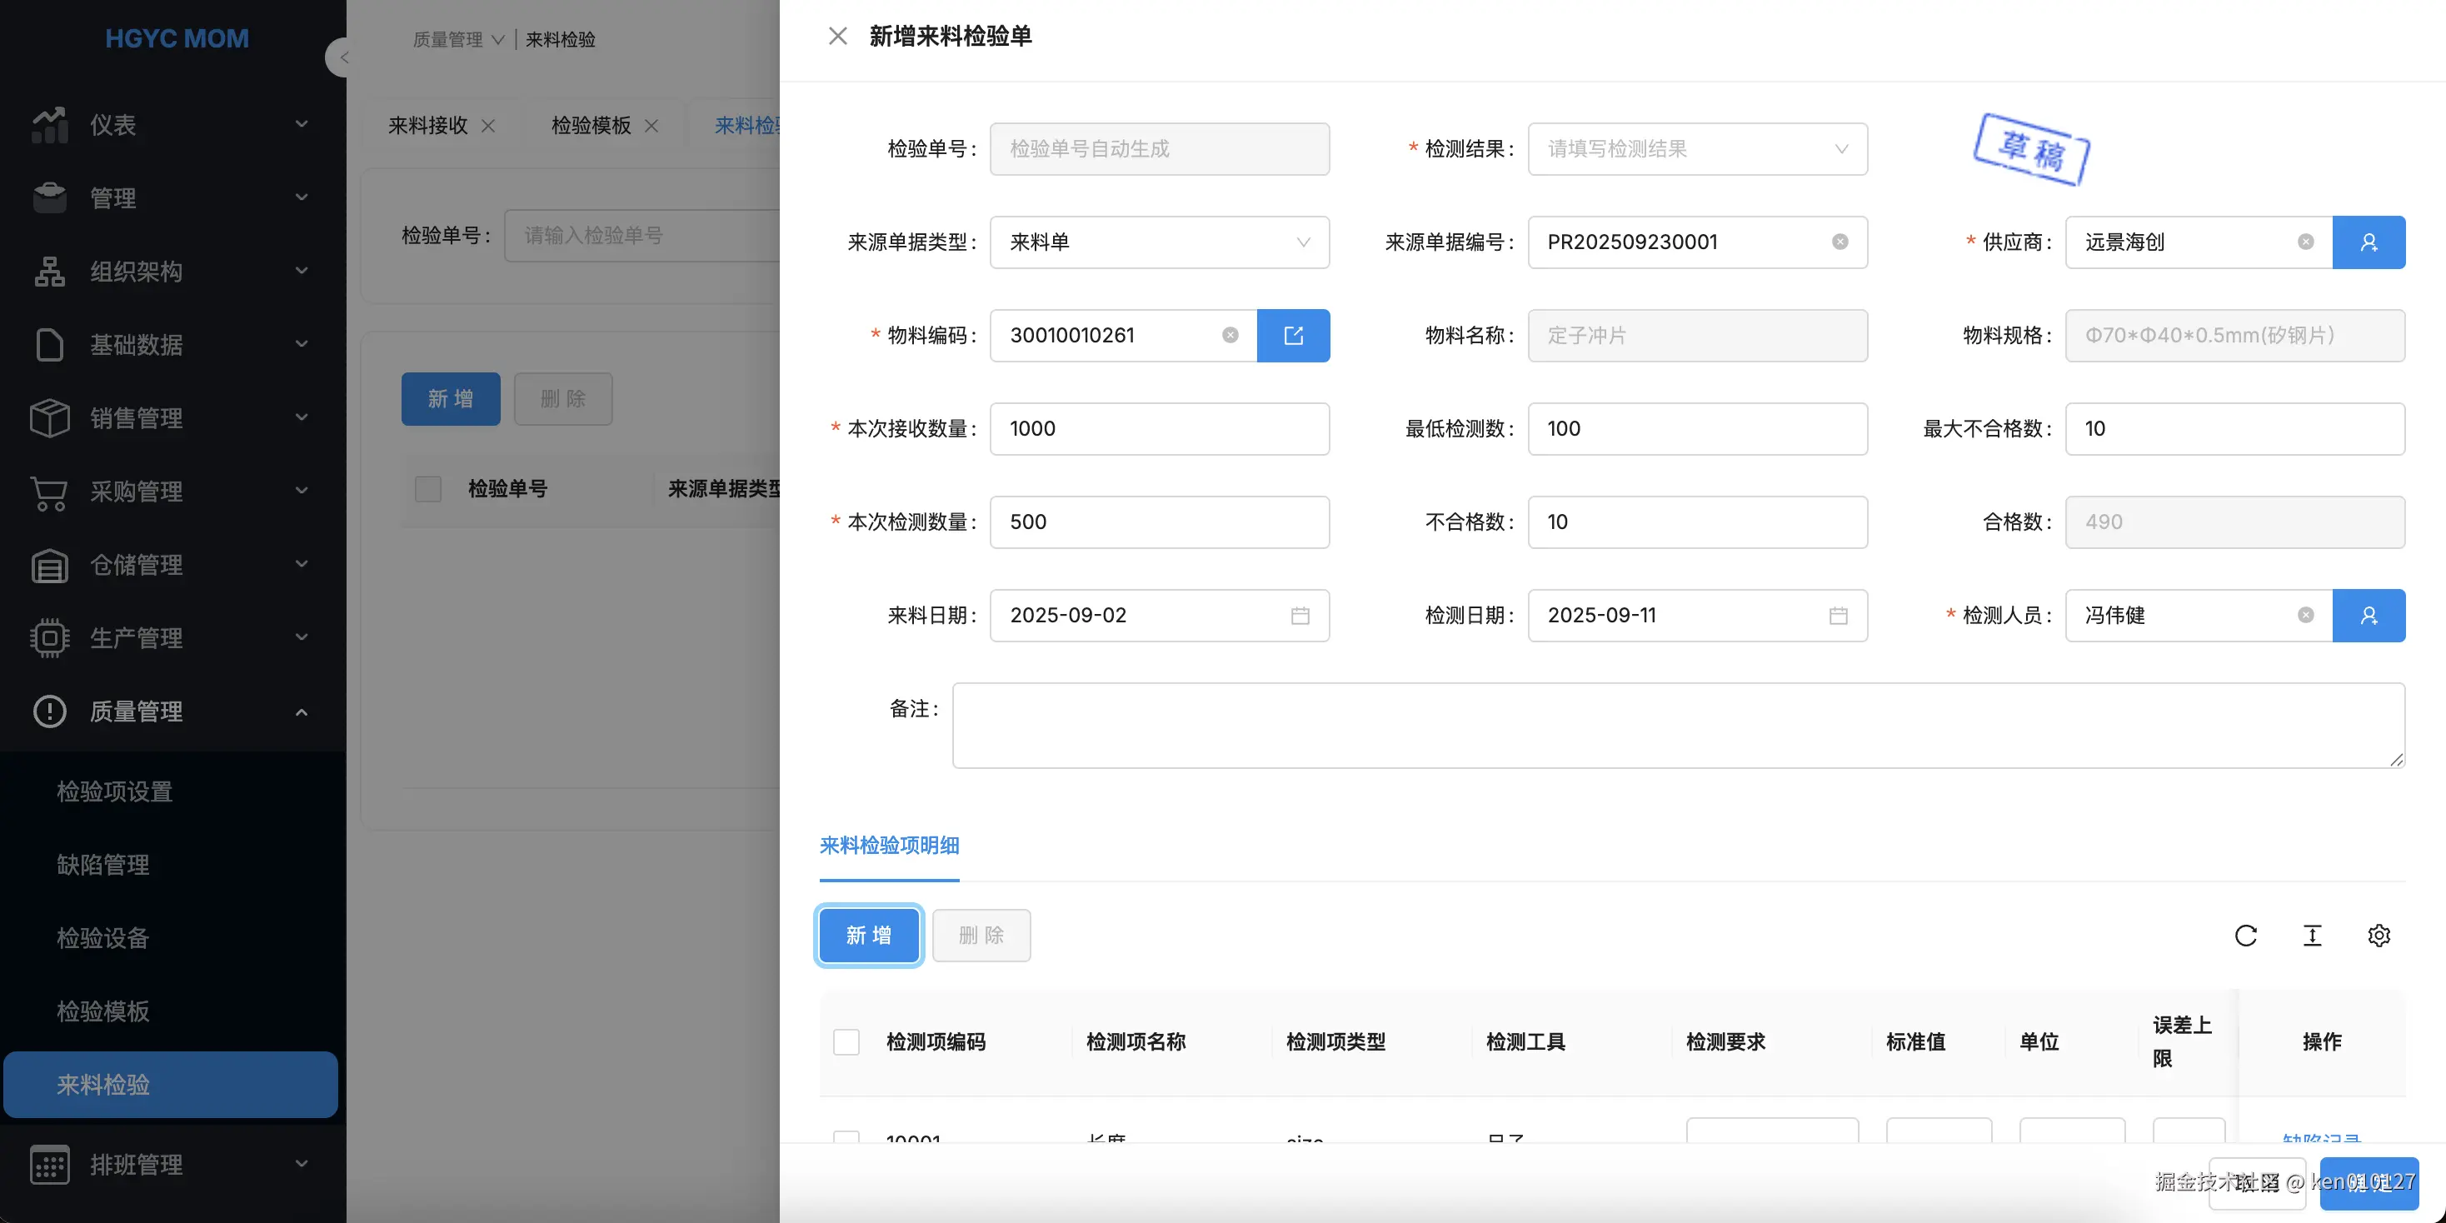
Task: Switch to the 来料接收 tab
Action: point(427,125)
